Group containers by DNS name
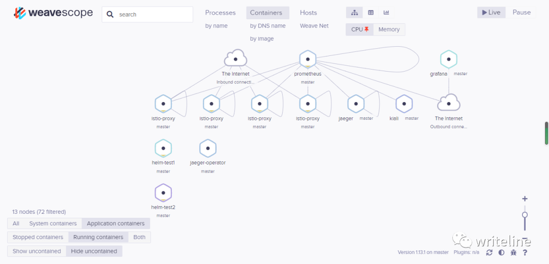 268,26
